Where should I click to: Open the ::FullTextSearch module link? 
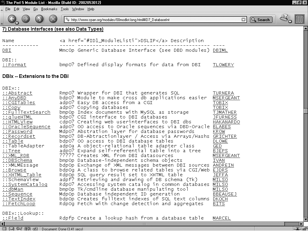tap(26, 112)
